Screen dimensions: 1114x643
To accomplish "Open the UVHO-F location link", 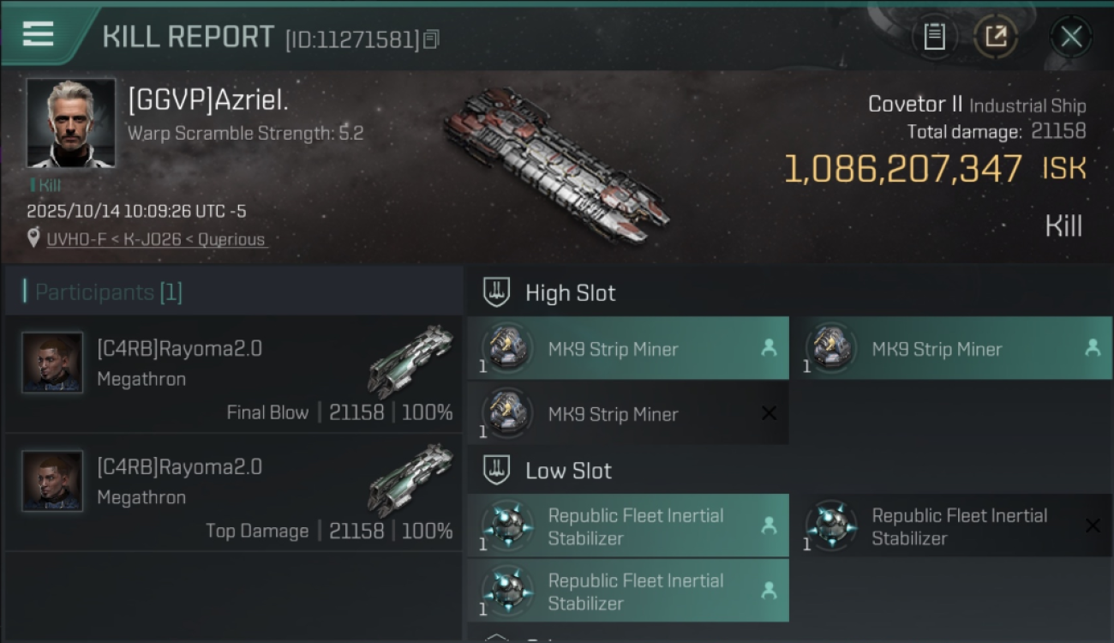I will pyautogui.click(x=157, y=239).
